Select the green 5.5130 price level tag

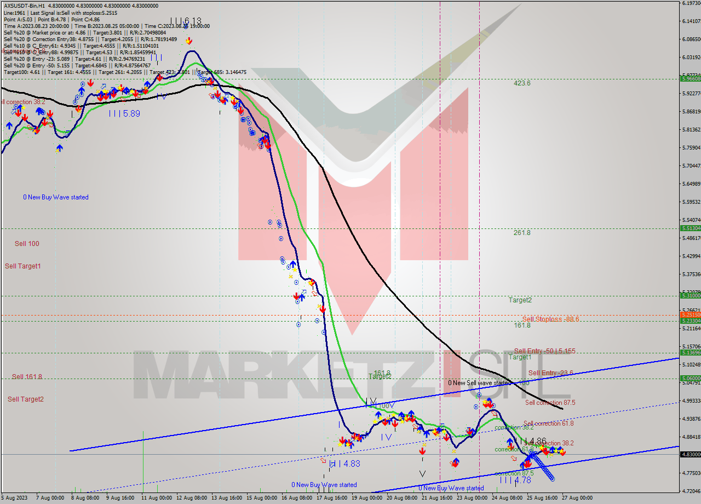pos(689,228)
